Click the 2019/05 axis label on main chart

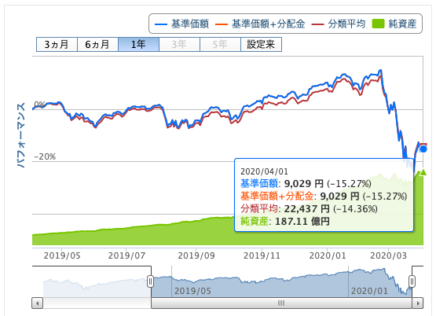coord(62,255)
